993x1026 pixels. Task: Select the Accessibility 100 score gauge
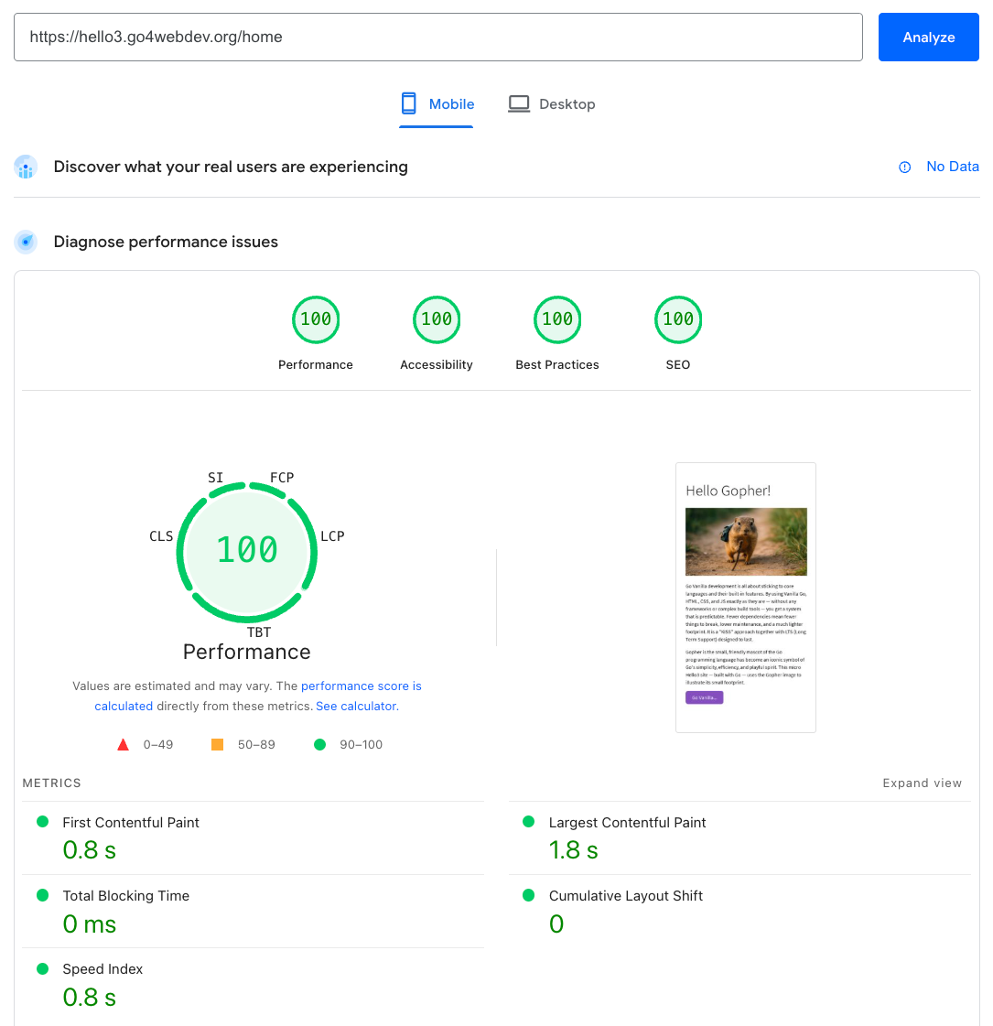pos(437,320)
